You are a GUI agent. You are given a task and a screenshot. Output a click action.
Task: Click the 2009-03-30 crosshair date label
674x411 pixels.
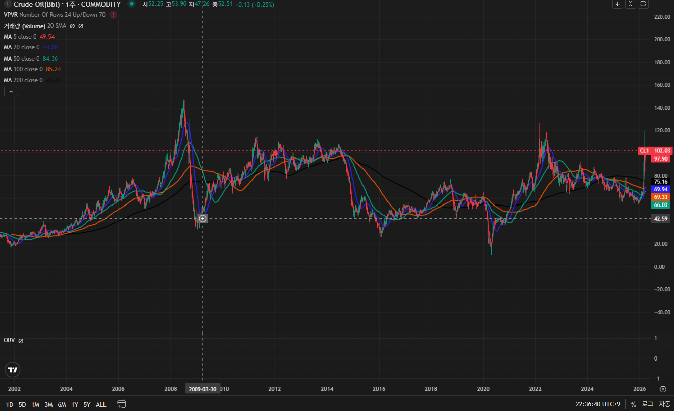coord(203,389)
